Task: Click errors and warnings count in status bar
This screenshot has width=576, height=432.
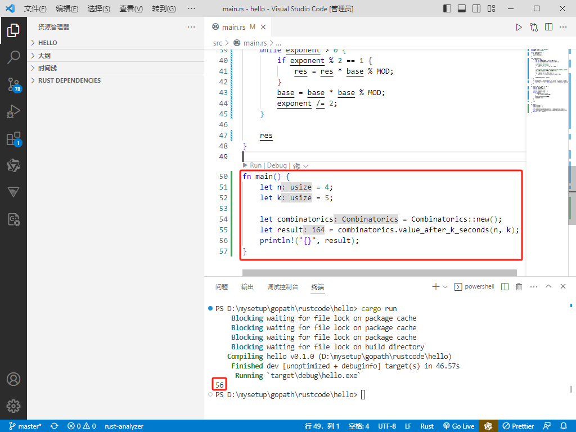Action: tap(82, 426)
